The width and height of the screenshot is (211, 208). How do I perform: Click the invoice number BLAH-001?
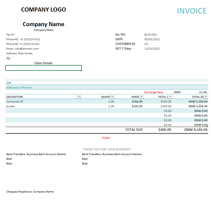150,35
